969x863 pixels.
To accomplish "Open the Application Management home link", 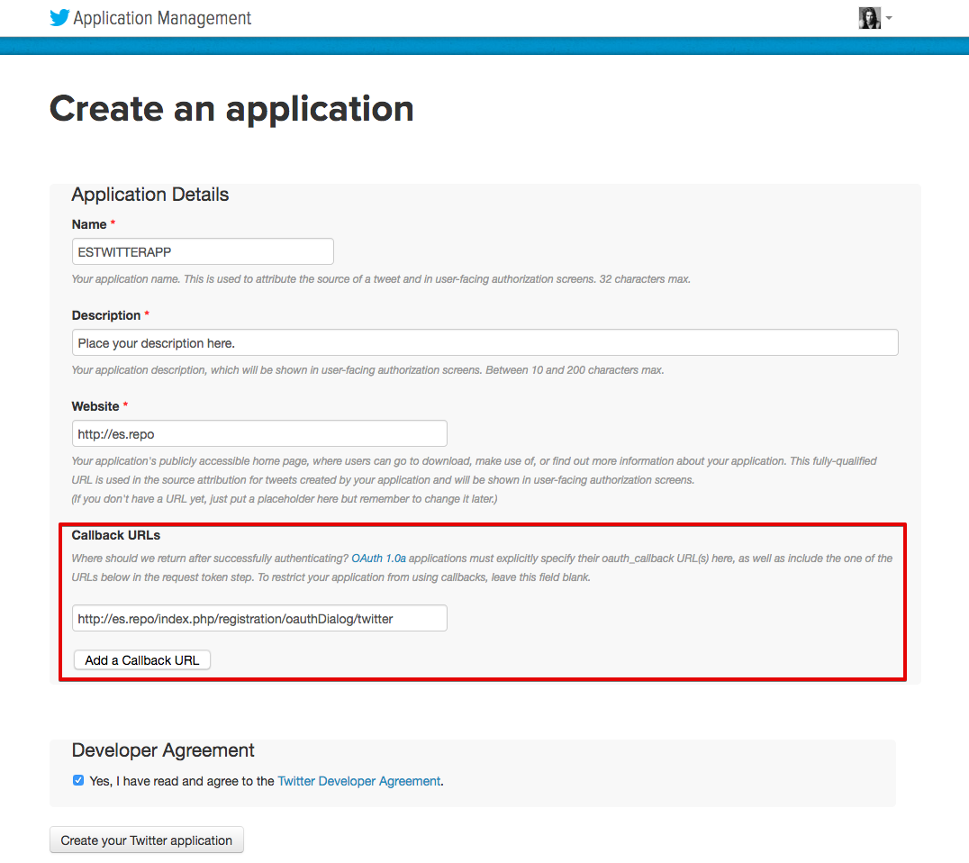I will click(x=162, y=19).
